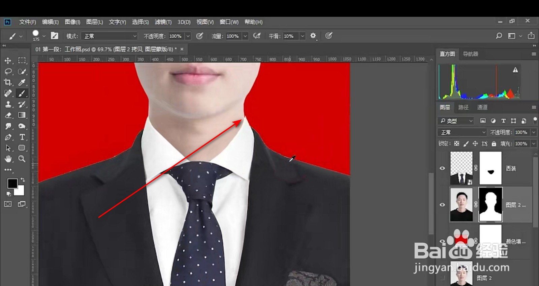Open the 模式 blend mode dropdown
The height and width of the screenshot is (286, 539).
click(x=110, y=36)
